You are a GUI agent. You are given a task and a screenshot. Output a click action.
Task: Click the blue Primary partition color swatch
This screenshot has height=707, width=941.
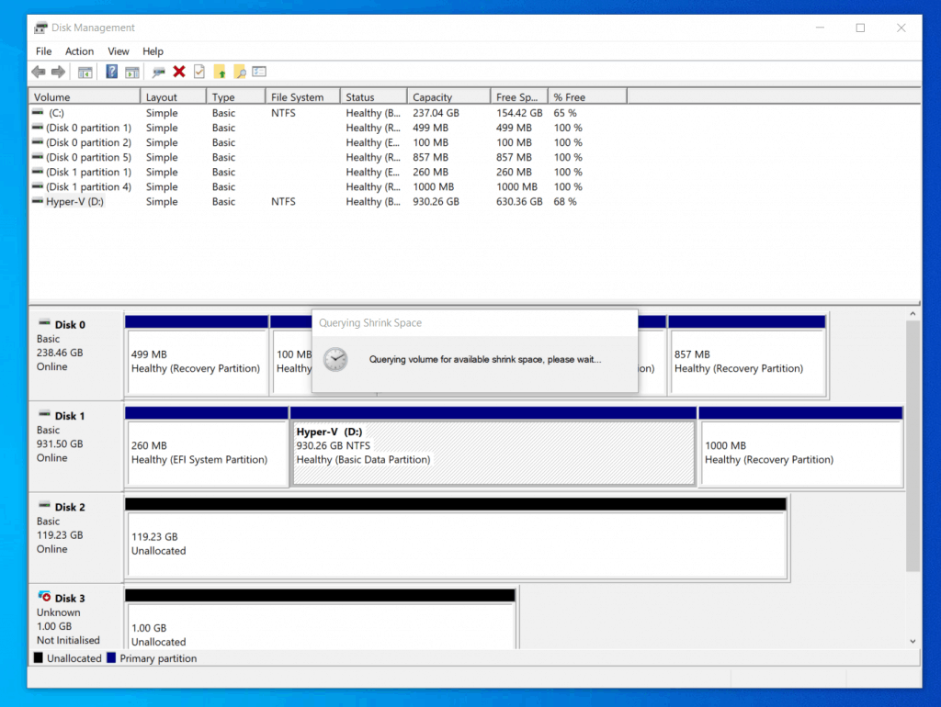(110, 658)
